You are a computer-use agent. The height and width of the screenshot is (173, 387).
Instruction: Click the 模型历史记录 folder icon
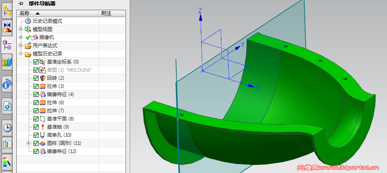pyautogui.click(x=28, y=54)
